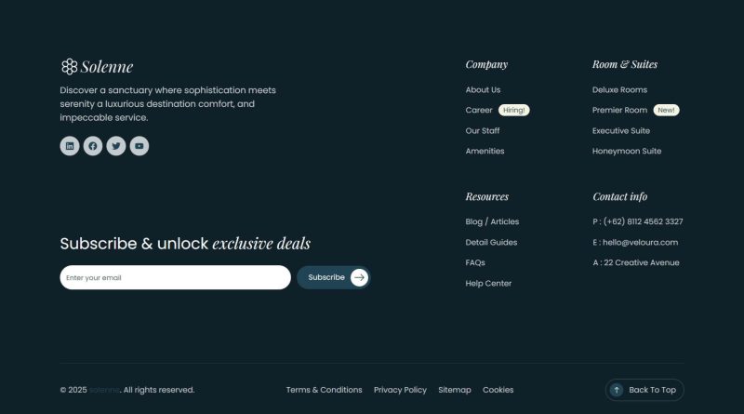The width and height of the screenshot is (744, 414).
Task: Open the Twitter social icon
Action: (x=116, y=146)
